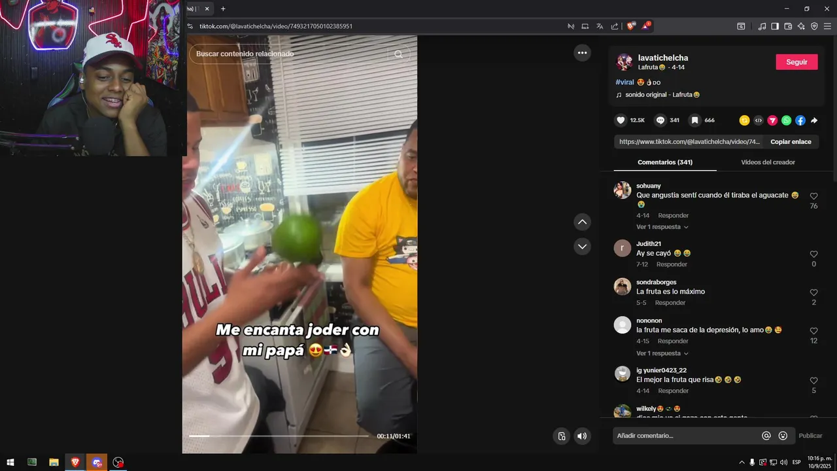Switch to the "Videos del creador" tab
The height and width of the screenshot is (471, 837).
(768, 162)
